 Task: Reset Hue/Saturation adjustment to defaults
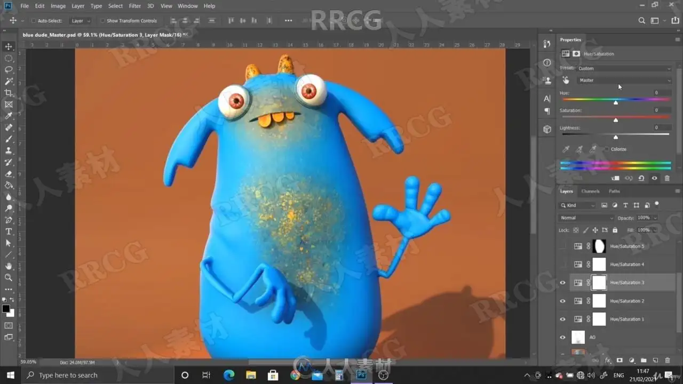[641, 178]
